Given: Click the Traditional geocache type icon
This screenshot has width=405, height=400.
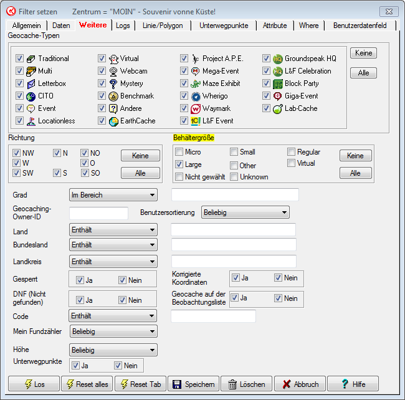Looking at the screenshot, I should pos(31,59).
